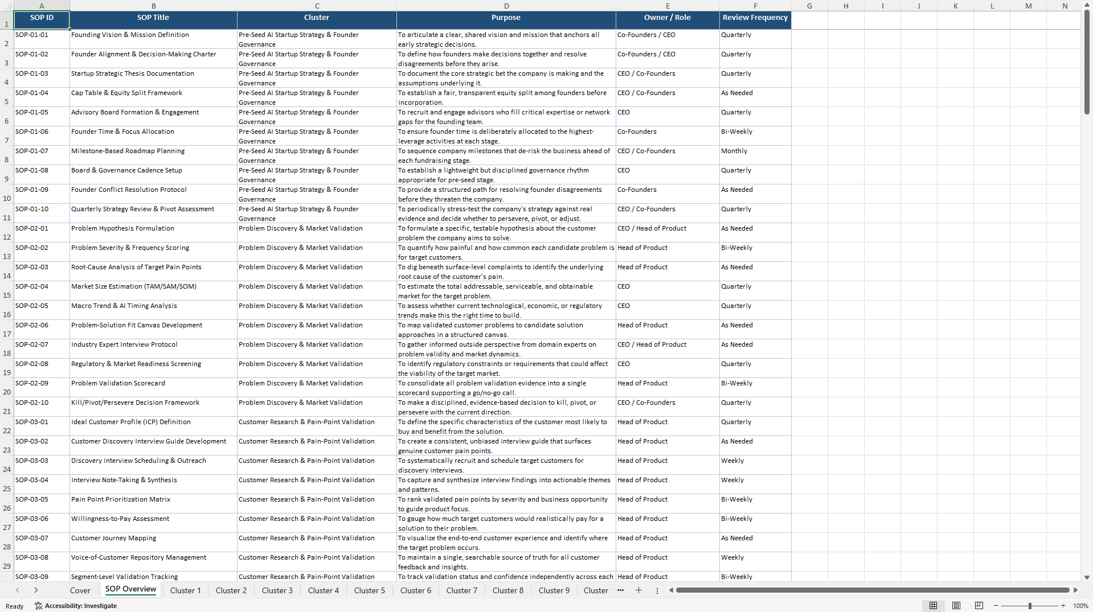Select the SOP ID header cell
Image resolution: width=1093 pixels, height=612 pixels.
point(42,20)
